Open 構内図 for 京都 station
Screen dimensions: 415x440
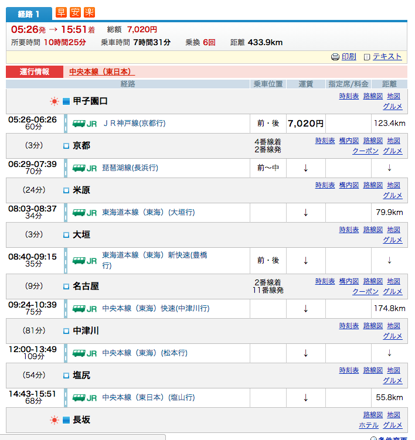pos(349,141)
